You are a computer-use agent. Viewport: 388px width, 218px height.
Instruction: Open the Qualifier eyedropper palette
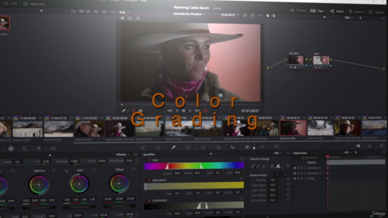173,147
